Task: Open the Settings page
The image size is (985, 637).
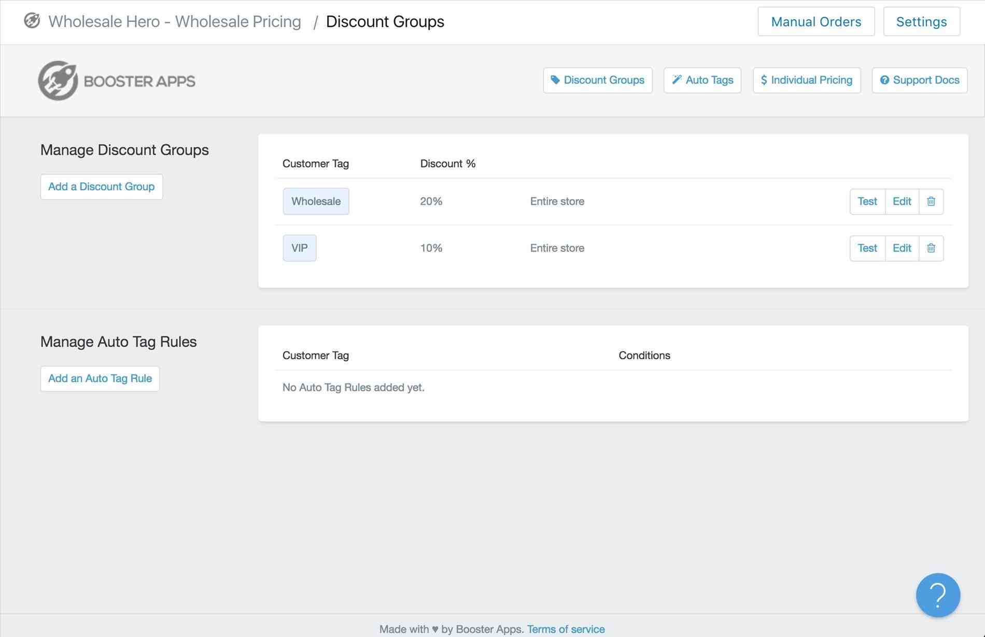Action: [x=921, y=22]
